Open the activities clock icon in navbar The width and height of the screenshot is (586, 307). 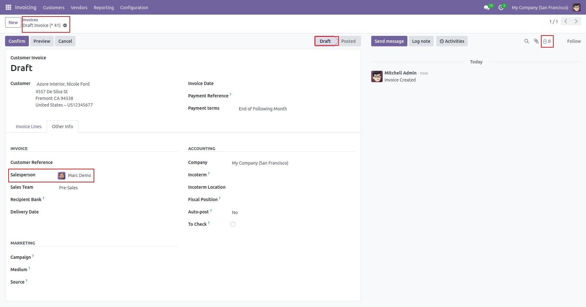click(501, 8)
